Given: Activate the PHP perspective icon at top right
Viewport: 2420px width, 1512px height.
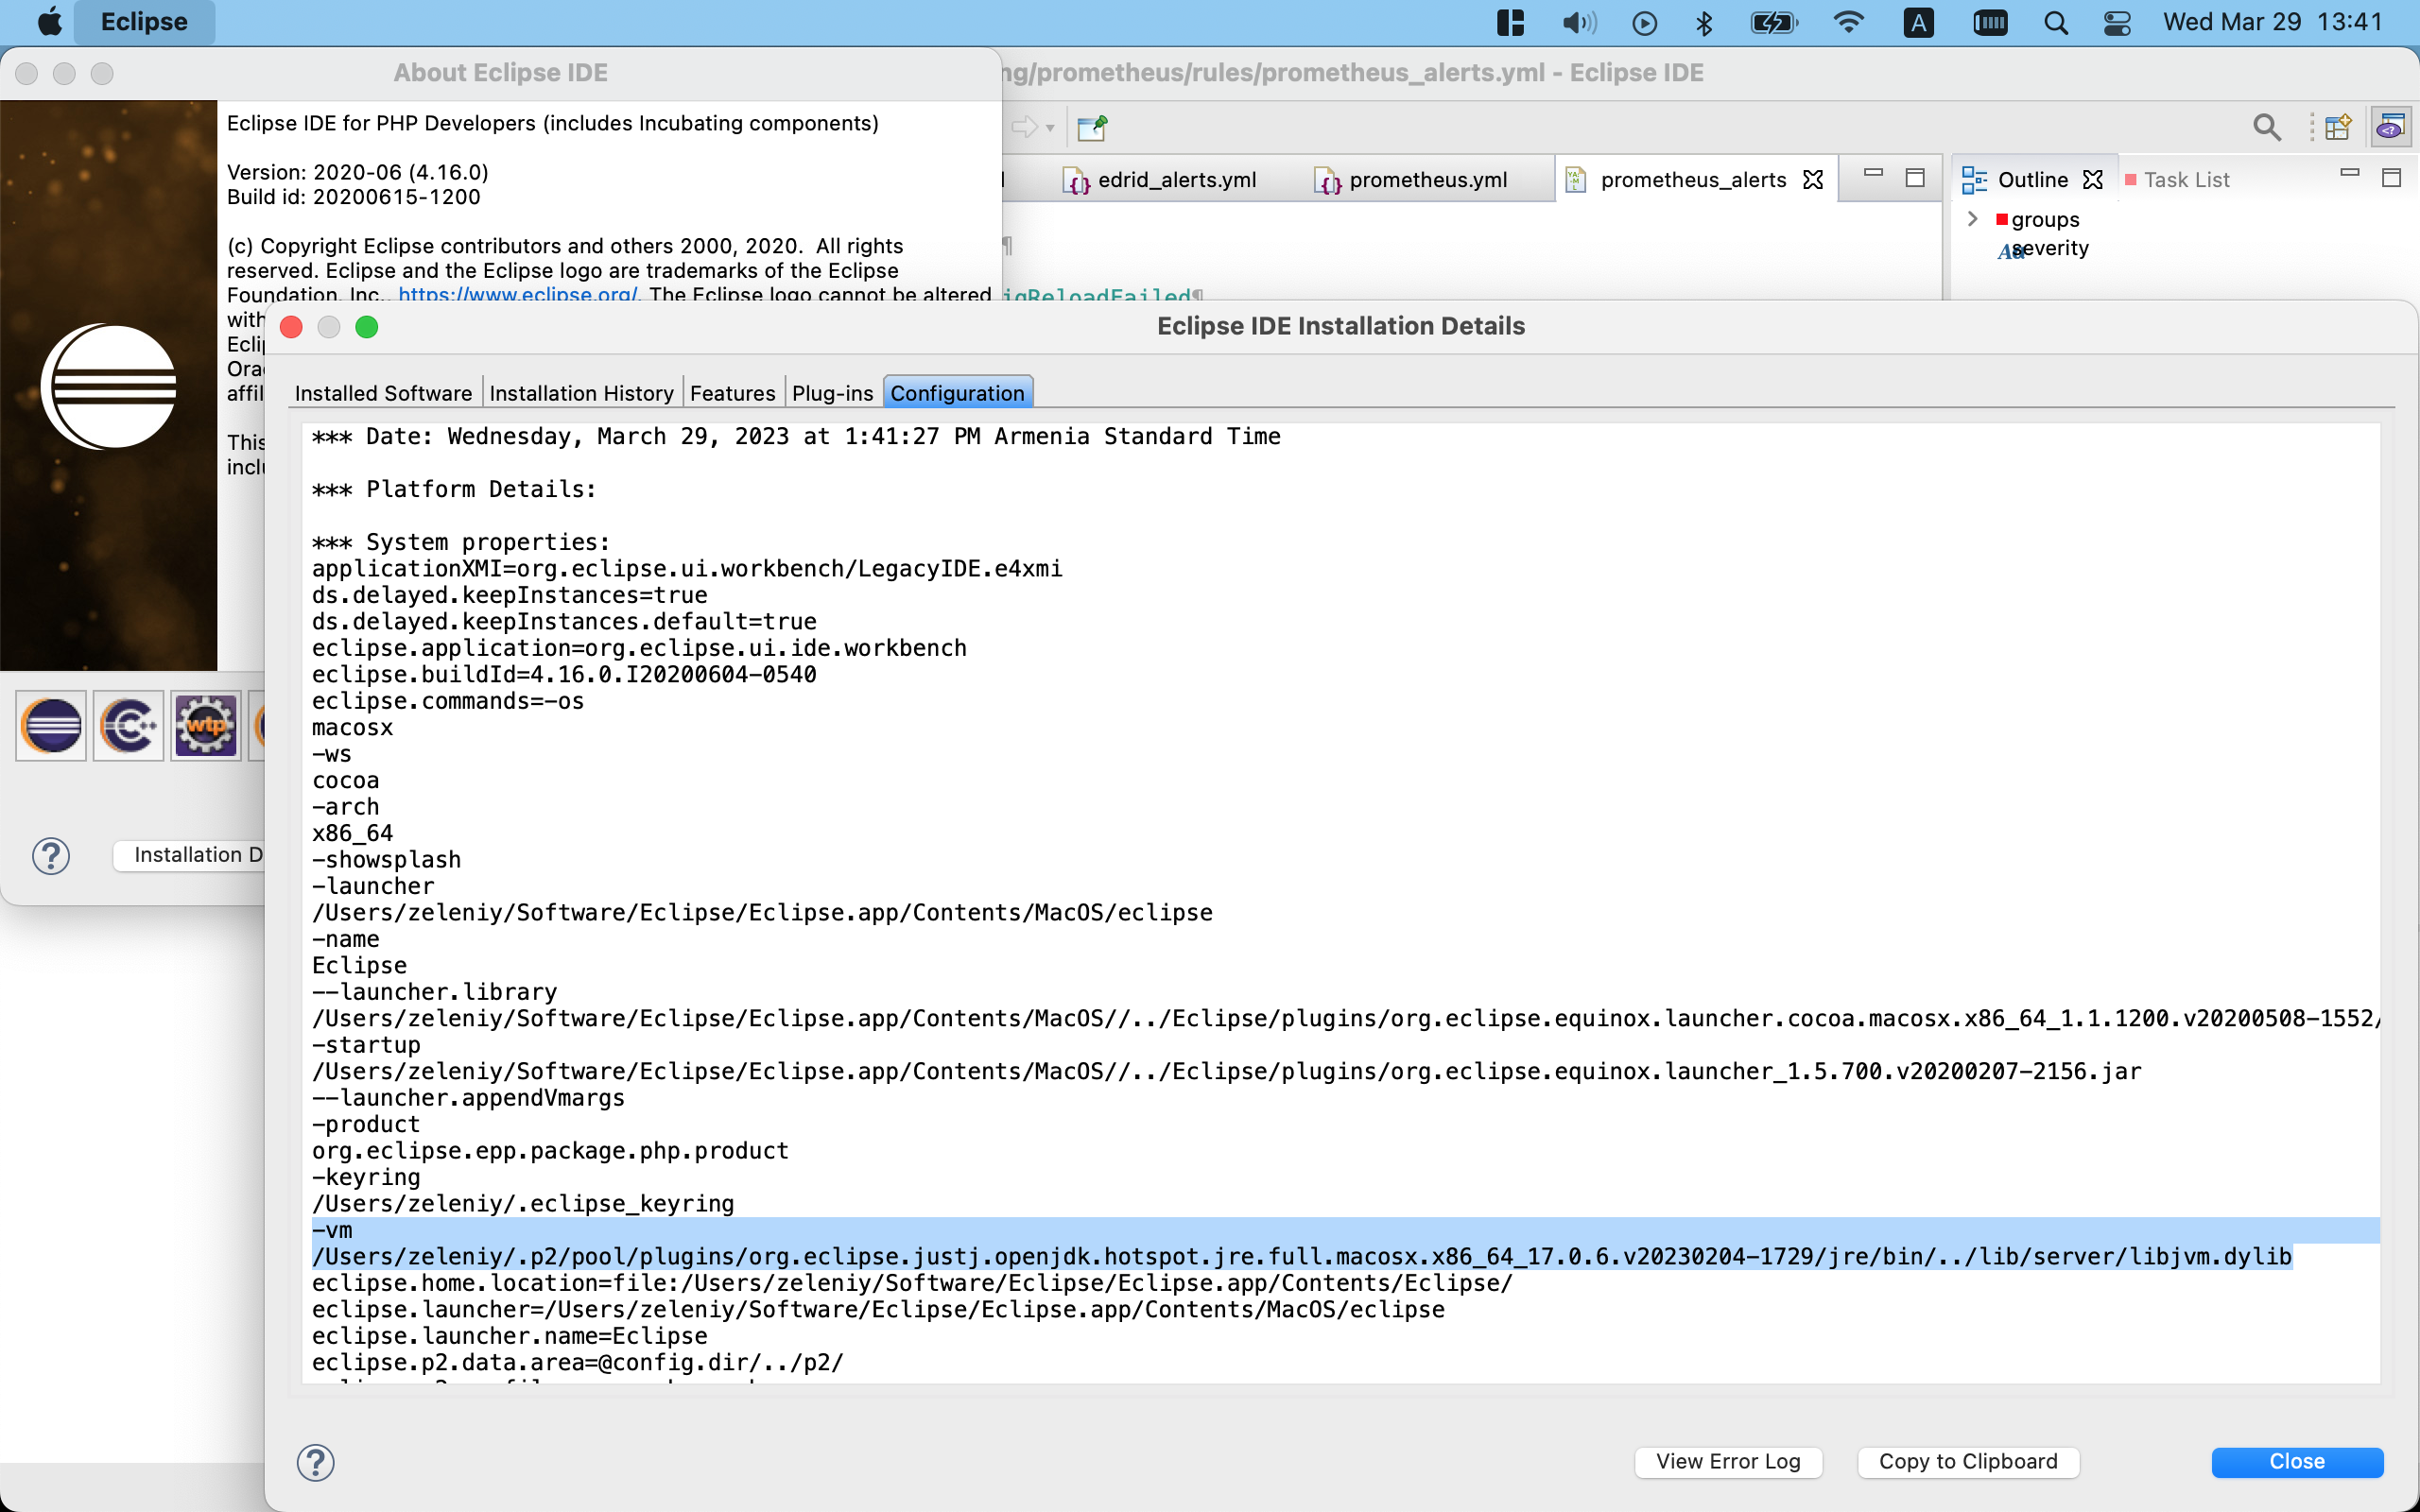Looking at the screenshot, I should (2392, 127).
